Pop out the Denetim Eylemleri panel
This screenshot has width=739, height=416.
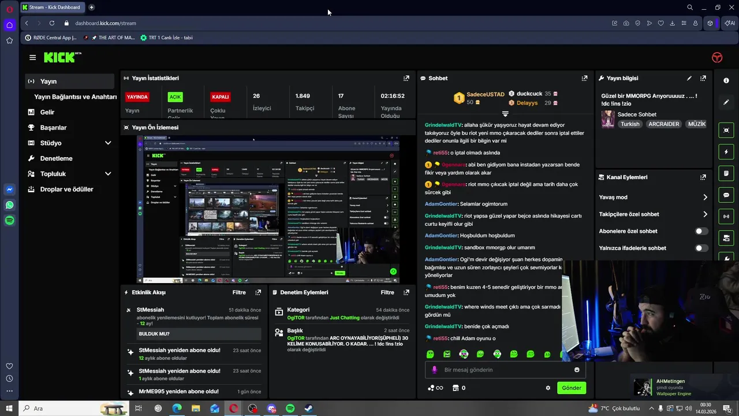tap(406, 292)
